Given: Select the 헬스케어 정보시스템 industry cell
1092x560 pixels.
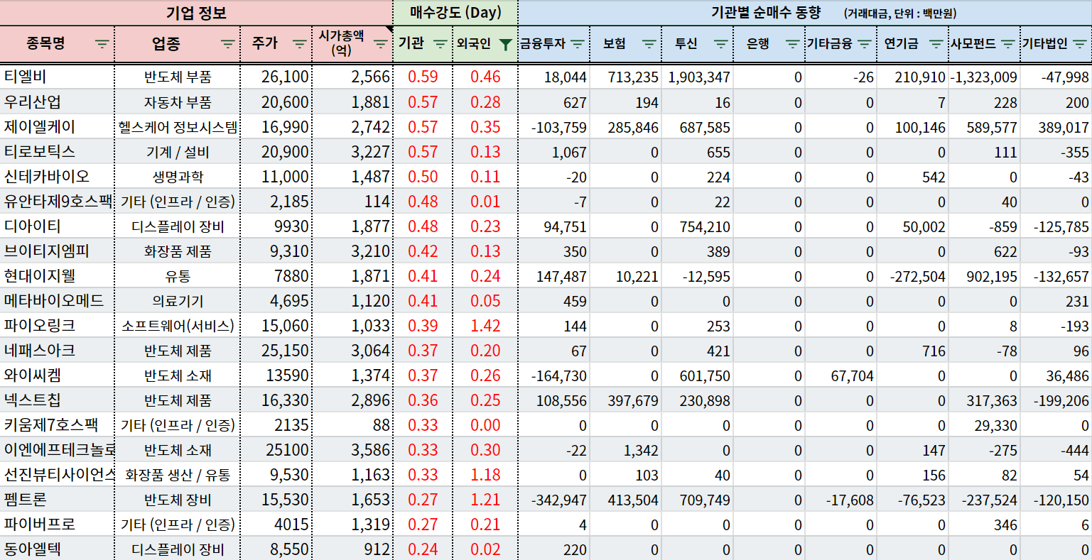Looking at the screenshot, I should click(x=178, y=126).
